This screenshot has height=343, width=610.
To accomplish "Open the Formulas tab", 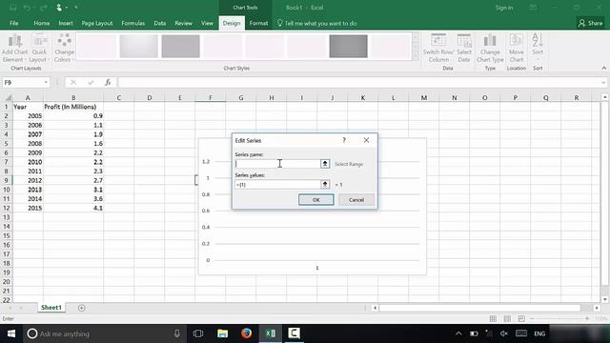I will tap(133, 23).
